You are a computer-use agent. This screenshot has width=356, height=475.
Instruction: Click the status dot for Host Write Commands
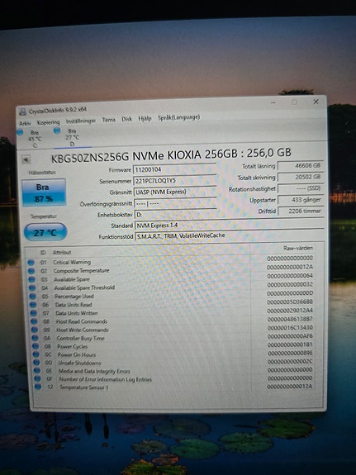click(x=35, y=330)
